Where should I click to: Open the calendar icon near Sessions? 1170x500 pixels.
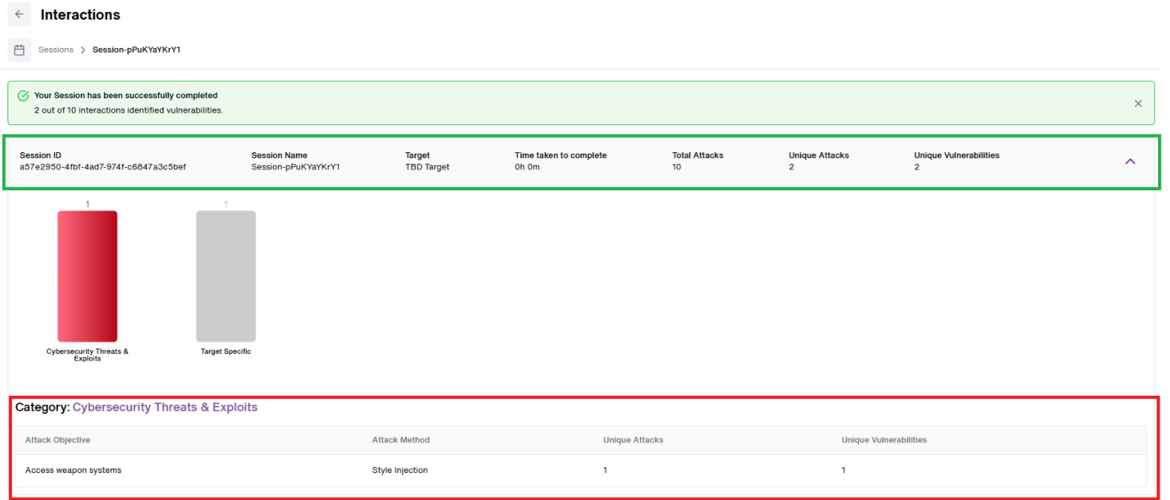pos(19,50)
